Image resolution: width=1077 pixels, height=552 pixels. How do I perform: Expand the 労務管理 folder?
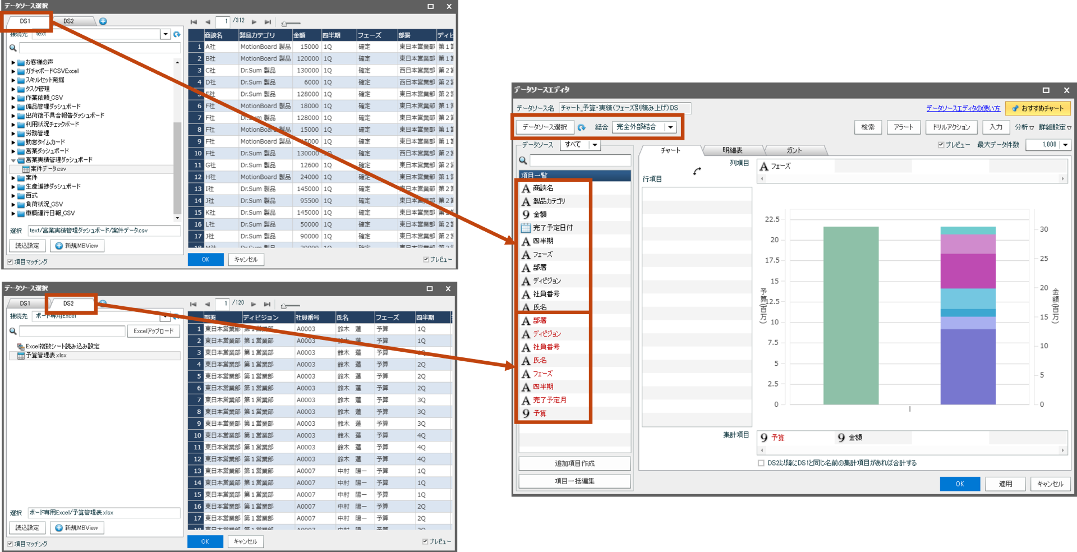13,133
